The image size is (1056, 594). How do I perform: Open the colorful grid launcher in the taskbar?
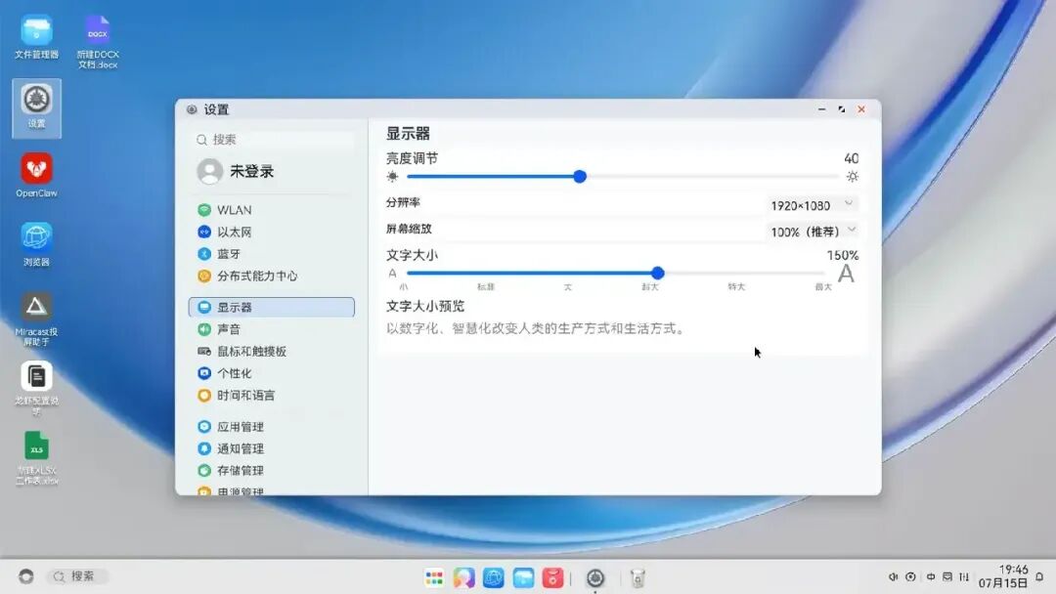[x=434, y=577]
